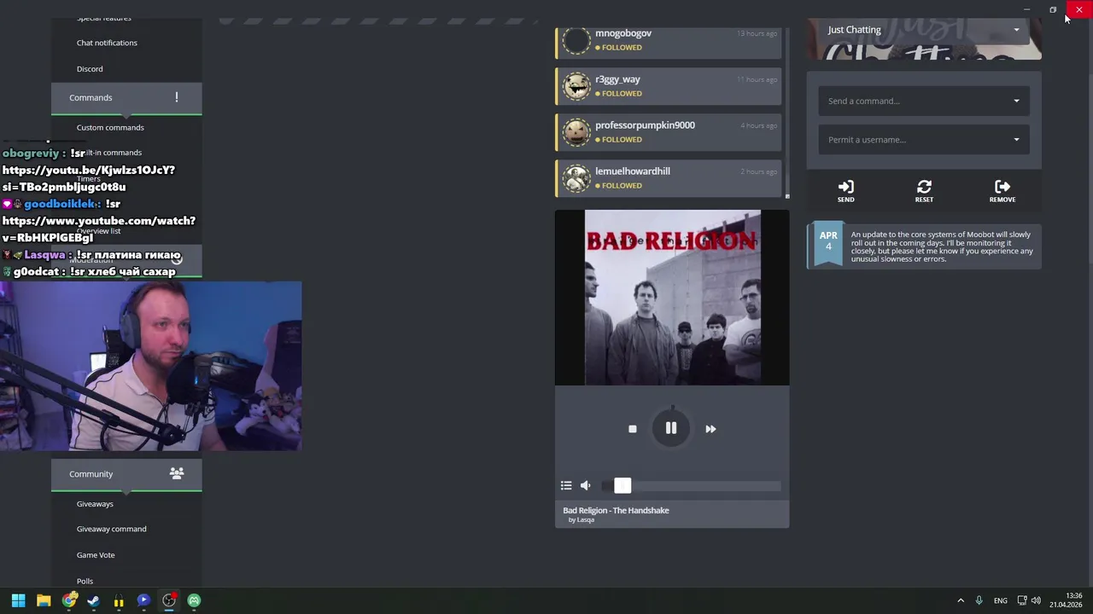Pause the currently playing song

671,429
